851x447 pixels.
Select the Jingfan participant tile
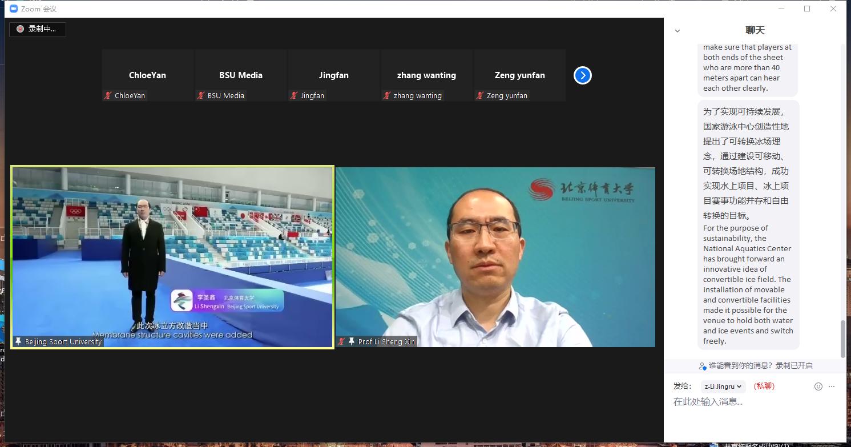coord(333,75)
